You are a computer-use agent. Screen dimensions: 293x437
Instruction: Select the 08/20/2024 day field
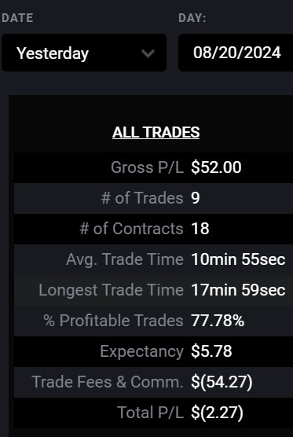point(236,53)
